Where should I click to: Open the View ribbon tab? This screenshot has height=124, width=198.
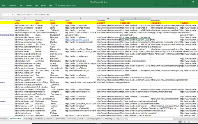pos(50,5)
